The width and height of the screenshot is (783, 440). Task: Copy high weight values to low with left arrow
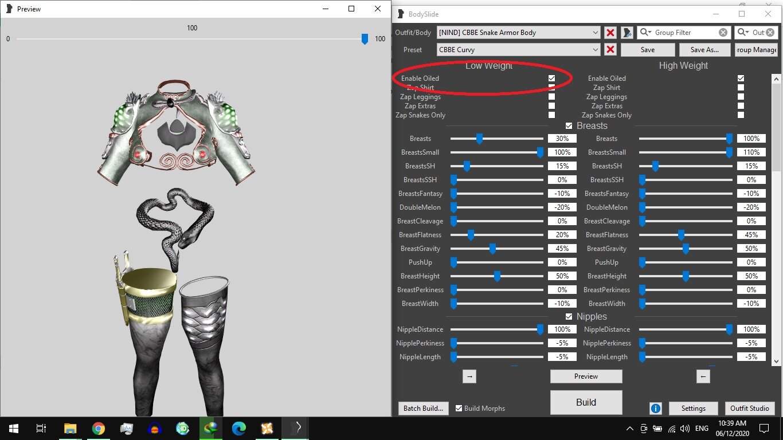703,376
